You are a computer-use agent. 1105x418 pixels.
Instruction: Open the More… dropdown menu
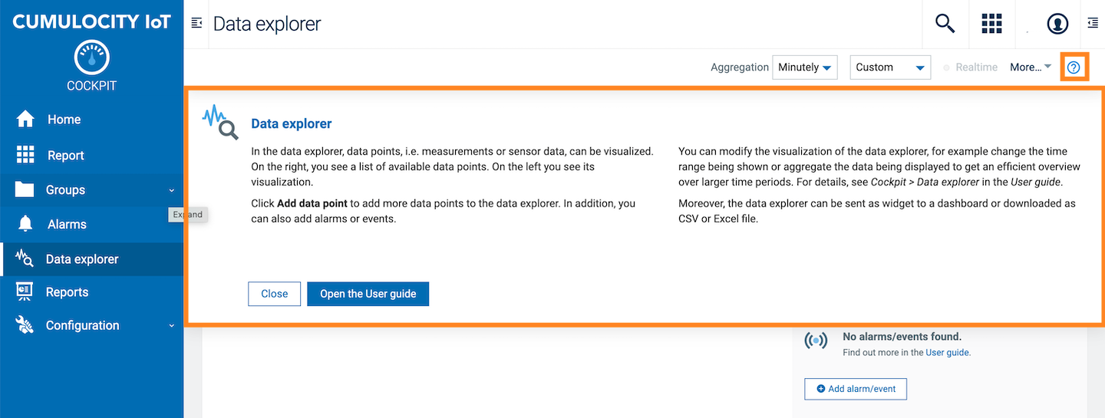[x=1030, y=67]
